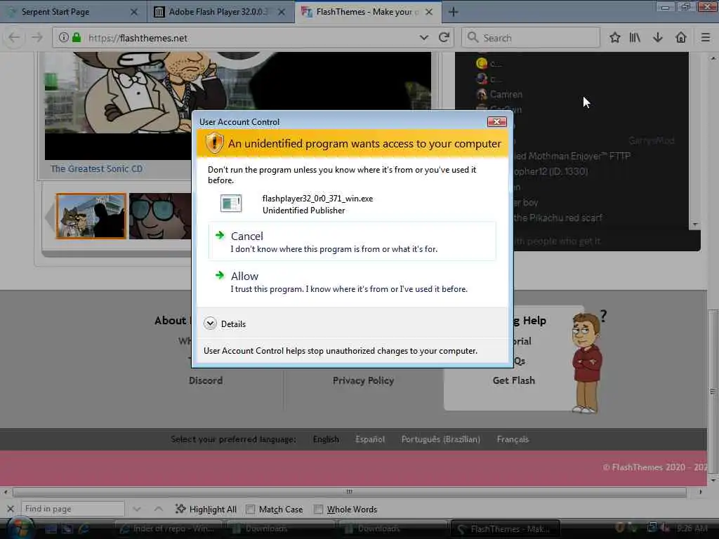Click the Windows Start orb
Image resolution: width=719 pixels, height=539 pixels.
click(x=19, y=528)
